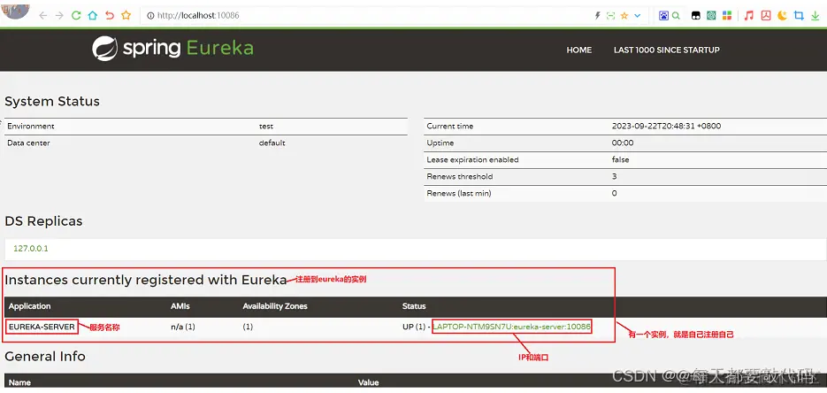Open downloads with the green arrow icon
The width and height of the screenshot is (827, 393).
pyautogui.click(x=816, y=16)
